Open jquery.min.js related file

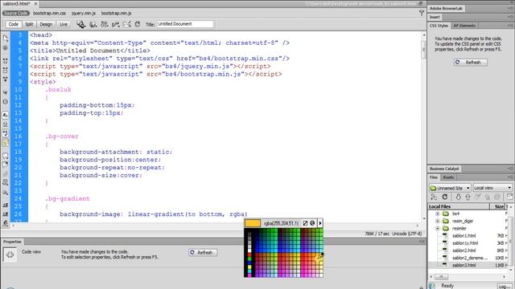[x=84, y=13]
